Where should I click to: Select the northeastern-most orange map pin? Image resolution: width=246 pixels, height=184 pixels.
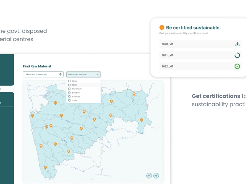134,94
